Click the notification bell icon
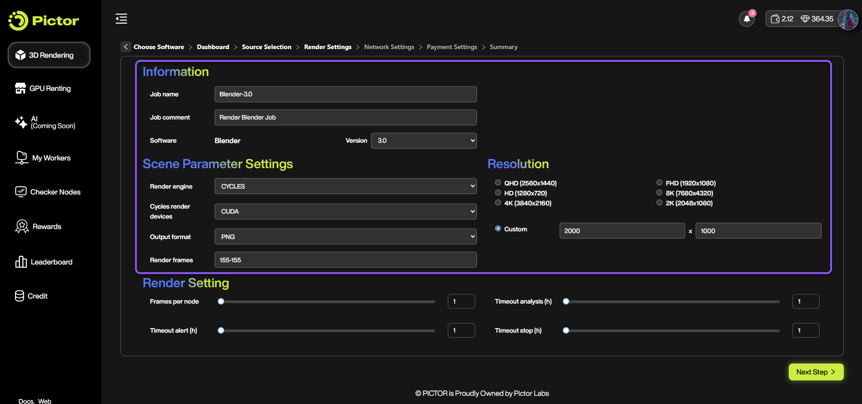Screen dimensions: 862x404 pyautogui.click(x=747, y=19)
